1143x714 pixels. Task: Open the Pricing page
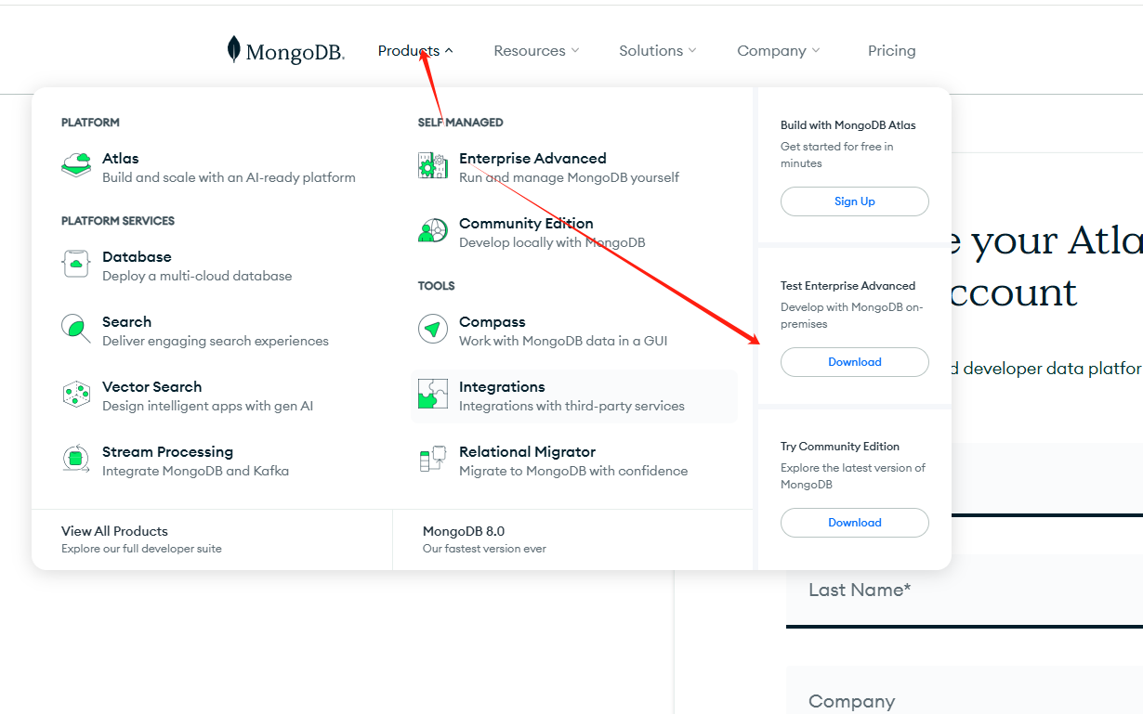click(x=892, y=51)
